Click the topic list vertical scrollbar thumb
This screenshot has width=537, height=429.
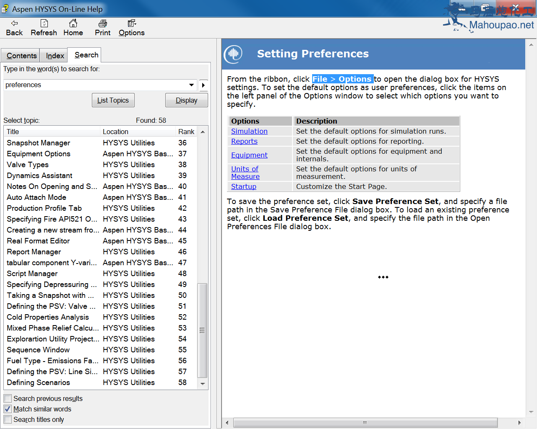point(202,330)
